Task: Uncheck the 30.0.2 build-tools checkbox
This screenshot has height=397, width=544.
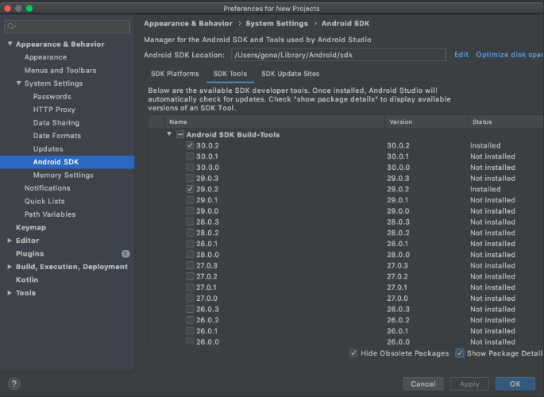Action: (190, 145)
